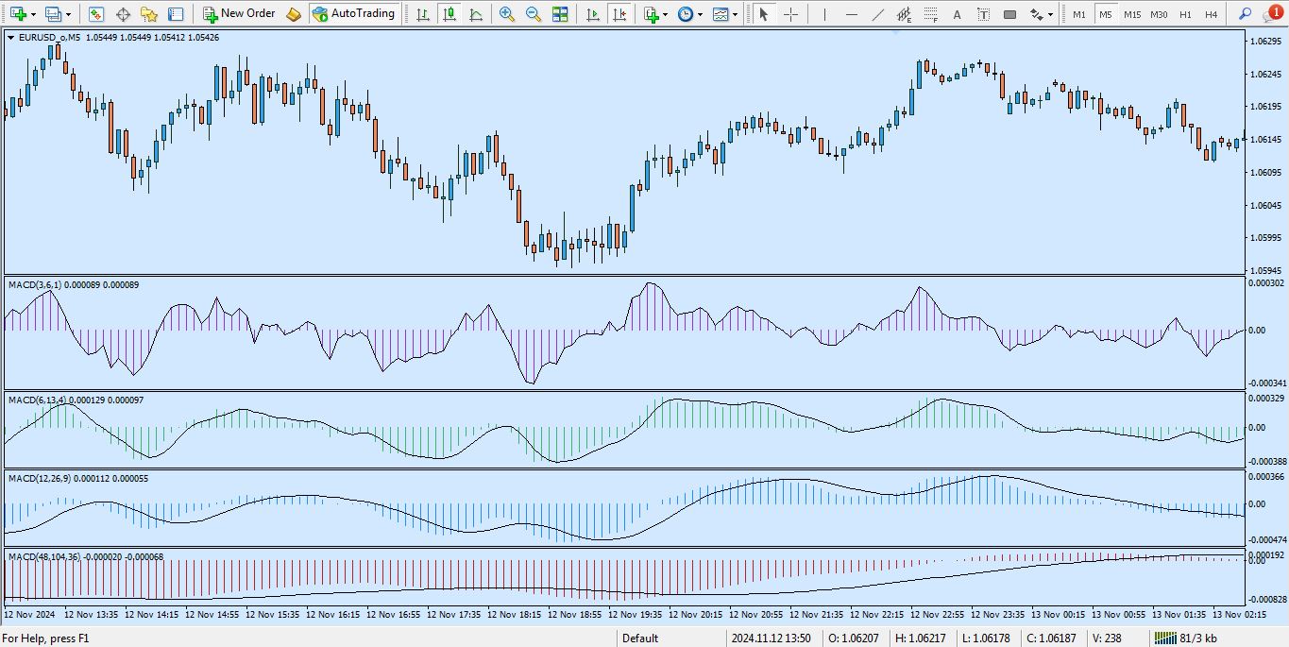Open the notification chat bubble with badge
This screenshot has height=647, width=1289.
[x=1272, y=14]
